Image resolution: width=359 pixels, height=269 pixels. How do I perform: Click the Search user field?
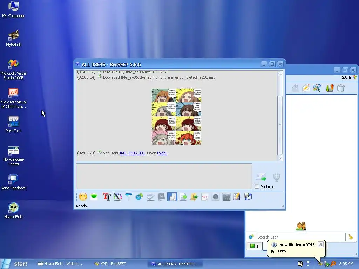pyautogui.click(x=301, y=237)
